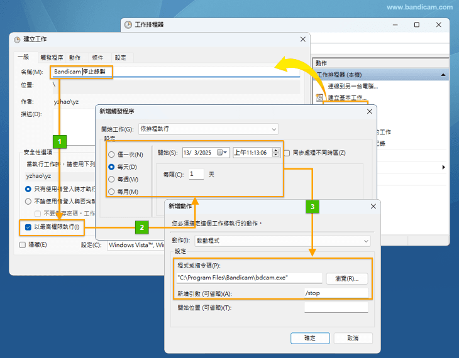
Task: Click the 建立工作 dialog clock icon
Action: click(x=16, y=39)
